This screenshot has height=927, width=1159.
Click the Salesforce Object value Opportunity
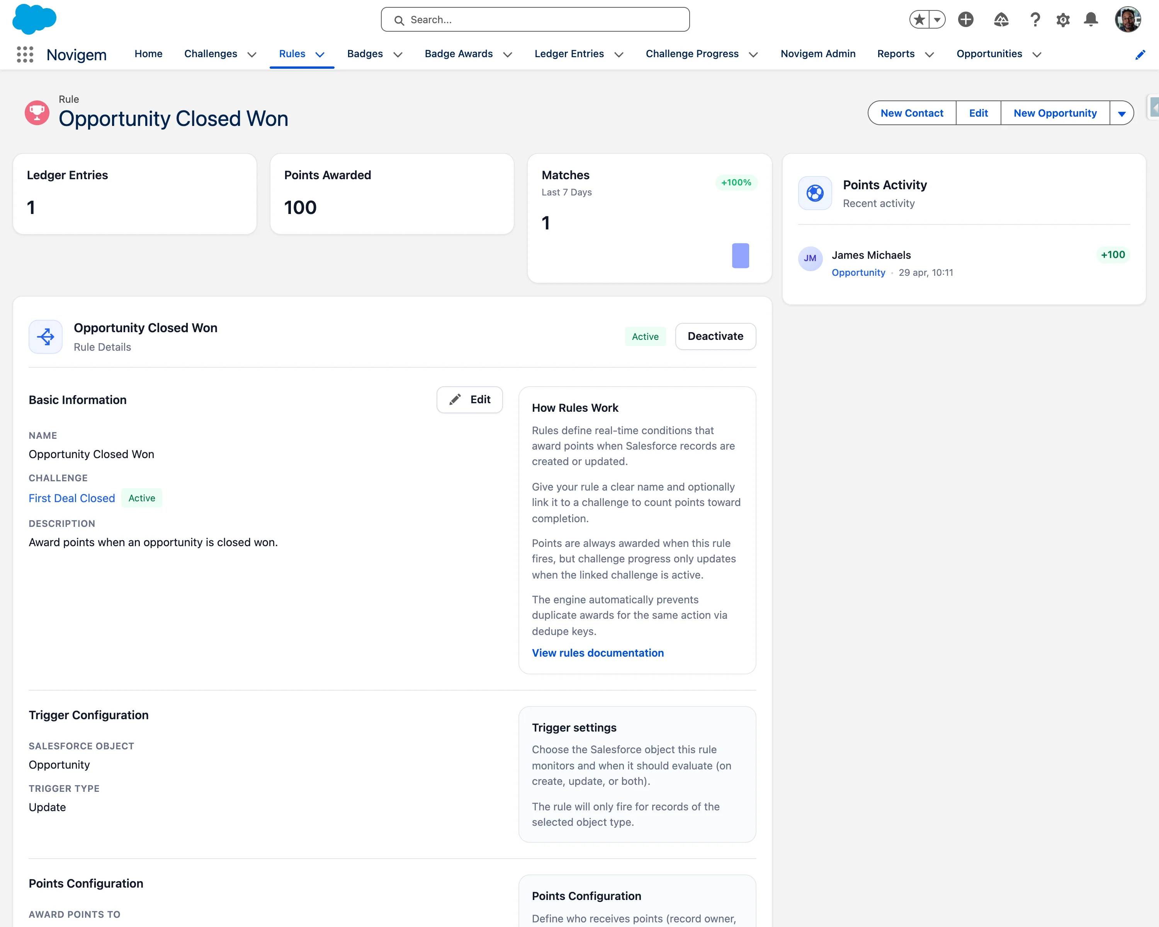tap(59, 765)
